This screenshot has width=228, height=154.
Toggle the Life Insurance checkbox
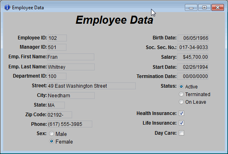pos(181,123)
